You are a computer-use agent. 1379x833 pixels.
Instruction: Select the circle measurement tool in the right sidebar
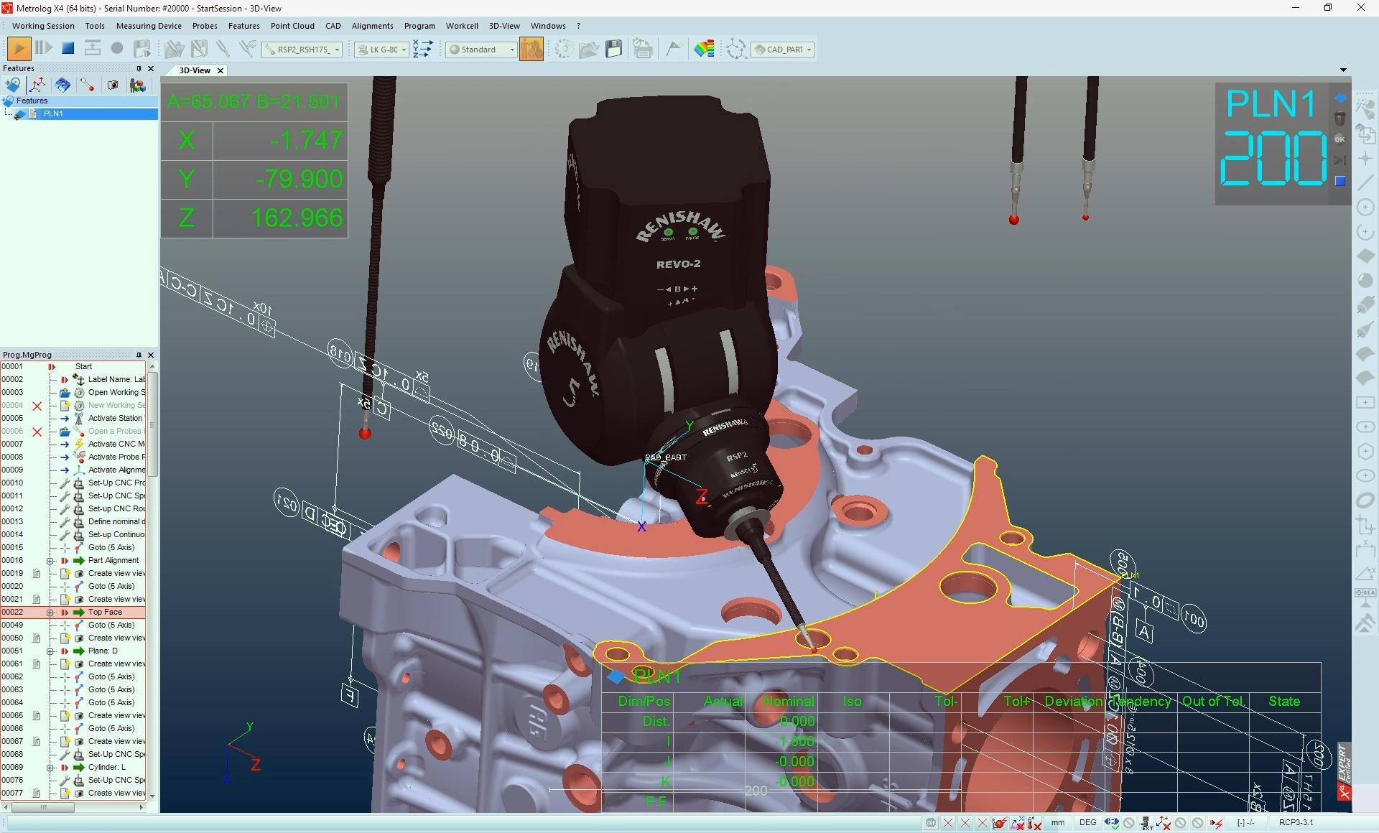click(x=1365, y=207)
